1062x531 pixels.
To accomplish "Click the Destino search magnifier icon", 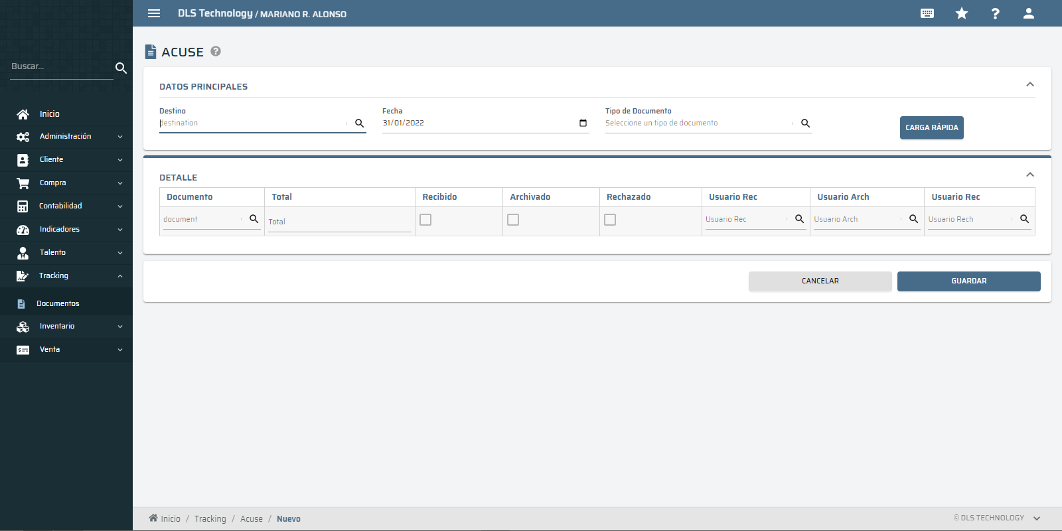I will click(360, 123).
